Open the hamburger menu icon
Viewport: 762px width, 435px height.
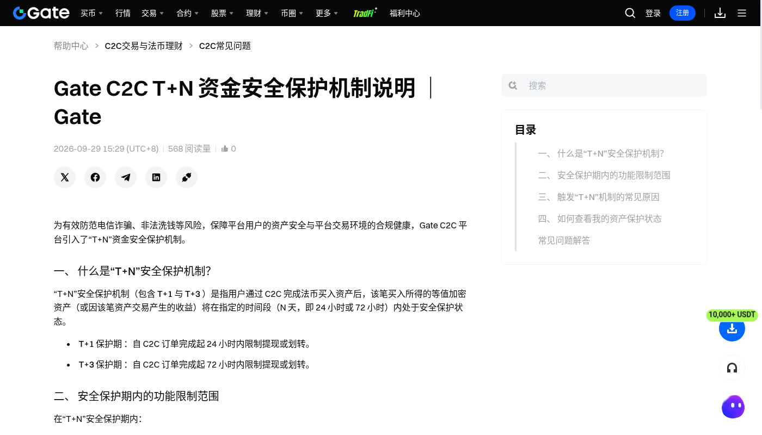click(x=742, y=13)
